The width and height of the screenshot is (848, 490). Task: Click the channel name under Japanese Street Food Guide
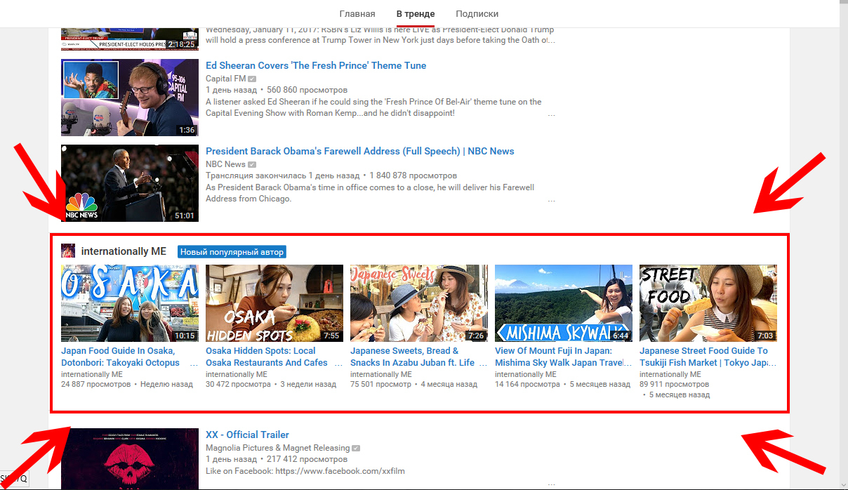pyautogui.click(x=670, y=375)
